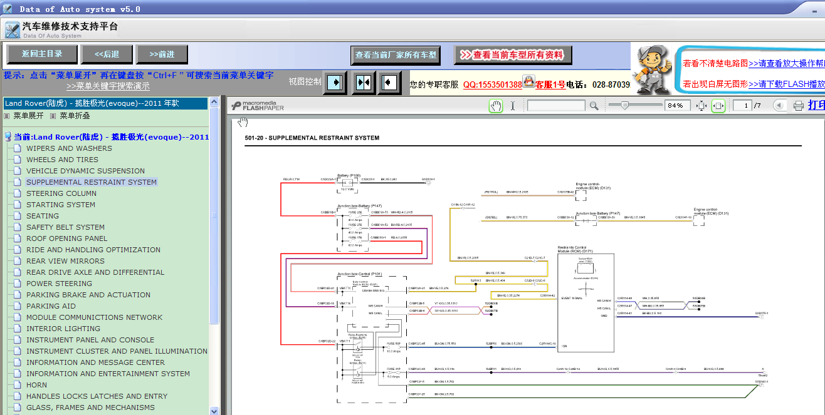Collapse menu via 菜单折叠
This screenshot has height=415, width=825.
(x=75, y=116)
